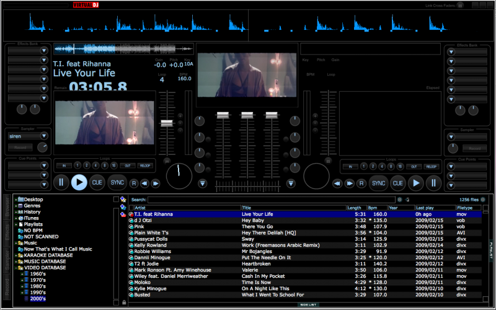
Task: Click the left deck rewind arrow button
Action: click(144, 184)
